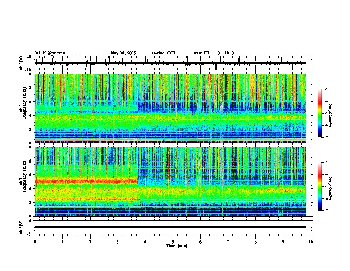
Task: Click the "station=OUJ" header label
Action: tap(164, 53)
